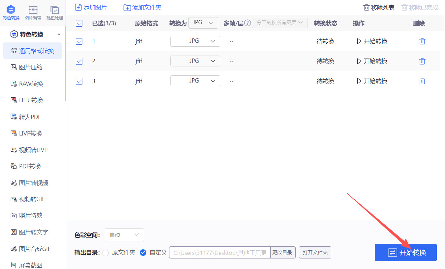This screenshot has width=445, height=269.
Task: Click the PDF转换 sidebar icon
Action: 14,166
